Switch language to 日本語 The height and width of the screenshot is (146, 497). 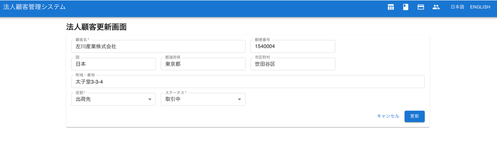coord(457,7)
